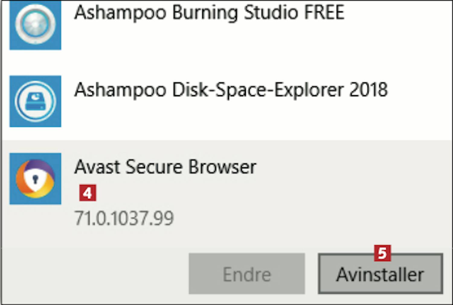Select the Avast Secure Browser app name
The width and height of the screenshot is (453, 305).
(x=165, y=167)
